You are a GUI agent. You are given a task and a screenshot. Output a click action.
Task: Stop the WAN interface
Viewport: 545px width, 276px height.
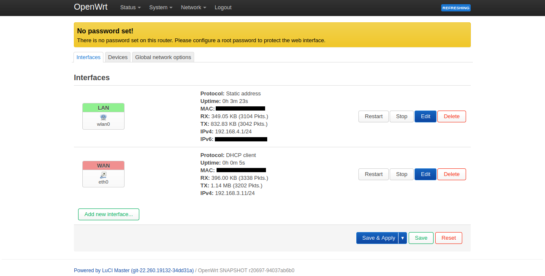pyautogui.click(x=401, y=174)
